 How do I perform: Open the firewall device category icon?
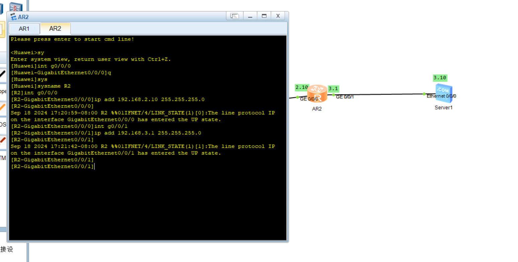tap(16, 6)
